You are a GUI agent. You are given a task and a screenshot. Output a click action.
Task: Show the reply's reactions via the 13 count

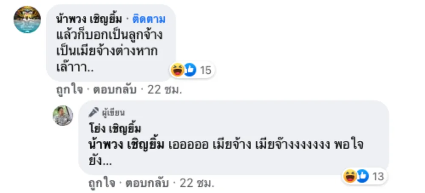pyautogui.click(x=378, y=177)
